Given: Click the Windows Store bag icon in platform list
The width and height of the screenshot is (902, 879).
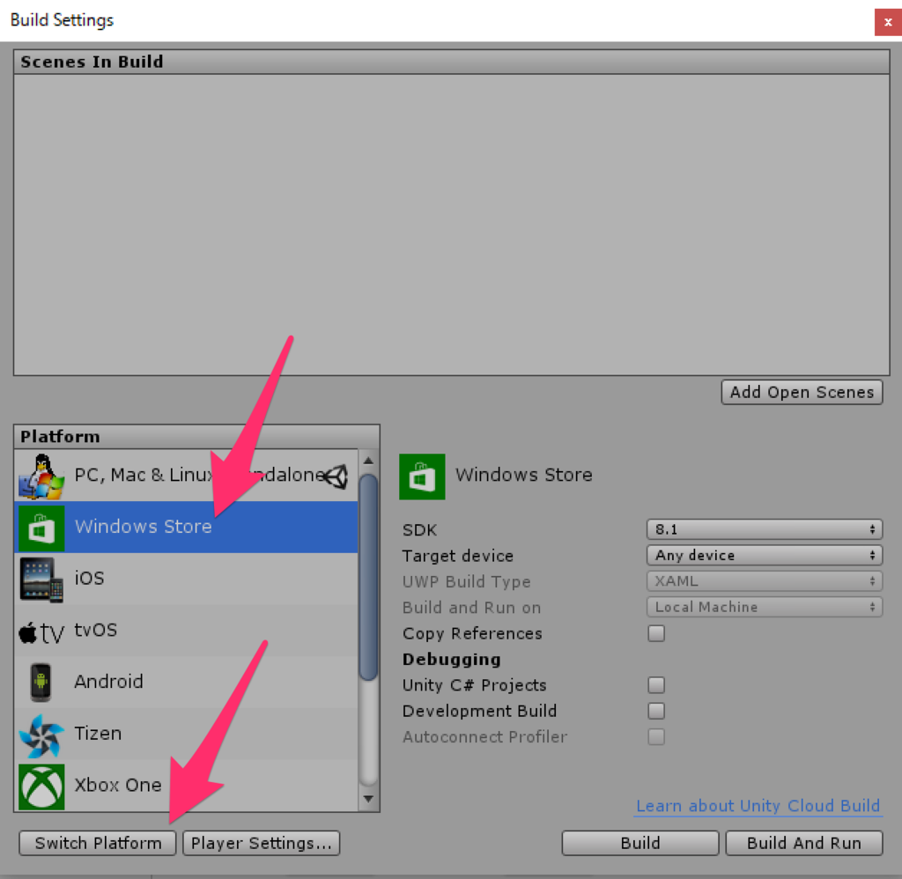Looking at the screenshot, I should click(x=41, y=528).
